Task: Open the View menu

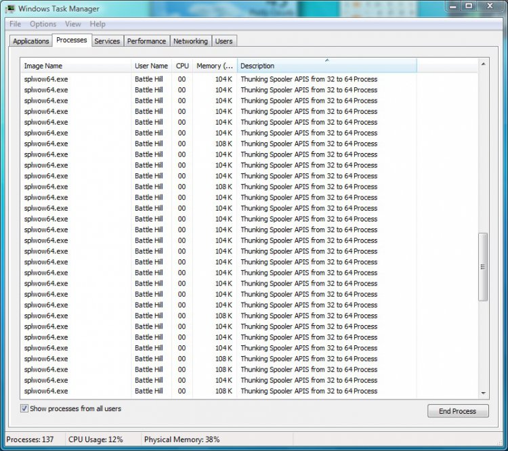Action: pos(73,24)
